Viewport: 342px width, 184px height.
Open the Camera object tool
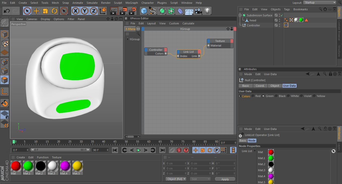click(x=198, y=11)
